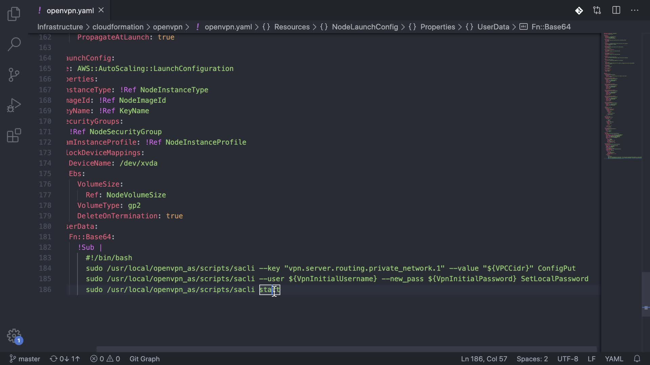Click the Open Changes compare icon
This screenshot has width=650, height=365.
tap(597, 10)
